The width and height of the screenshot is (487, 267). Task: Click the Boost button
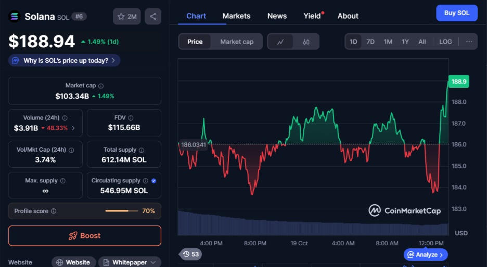pos(85,236)
